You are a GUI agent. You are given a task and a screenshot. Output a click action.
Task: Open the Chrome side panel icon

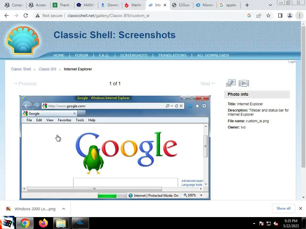[280, 16]
